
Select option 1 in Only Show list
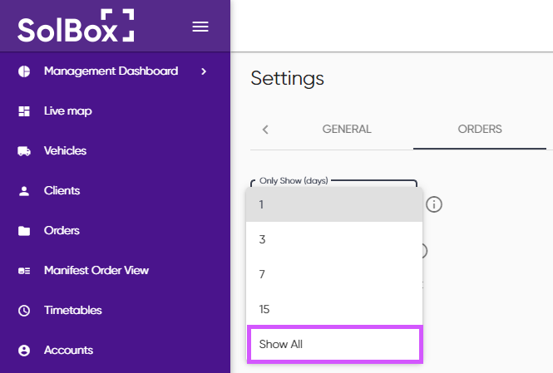[334, 204]
